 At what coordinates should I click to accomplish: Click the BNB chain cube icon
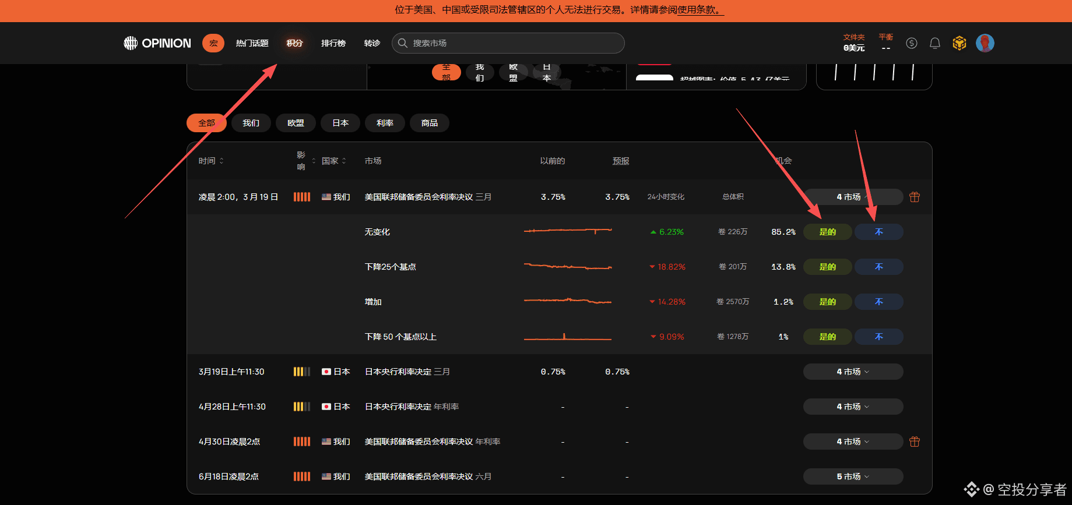coord(959,43)
